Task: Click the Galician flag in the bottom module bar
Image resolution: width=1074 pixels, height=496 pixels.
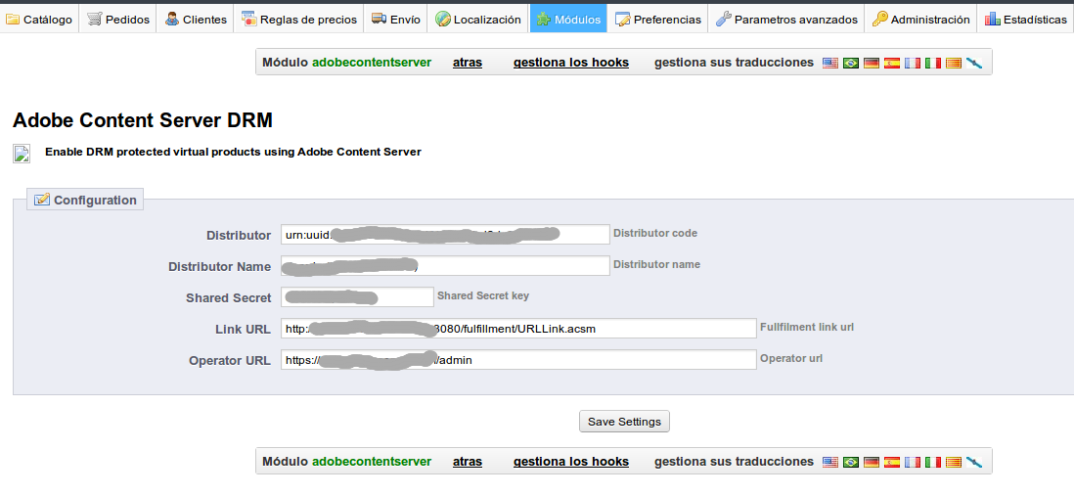Action: point(974,462)
